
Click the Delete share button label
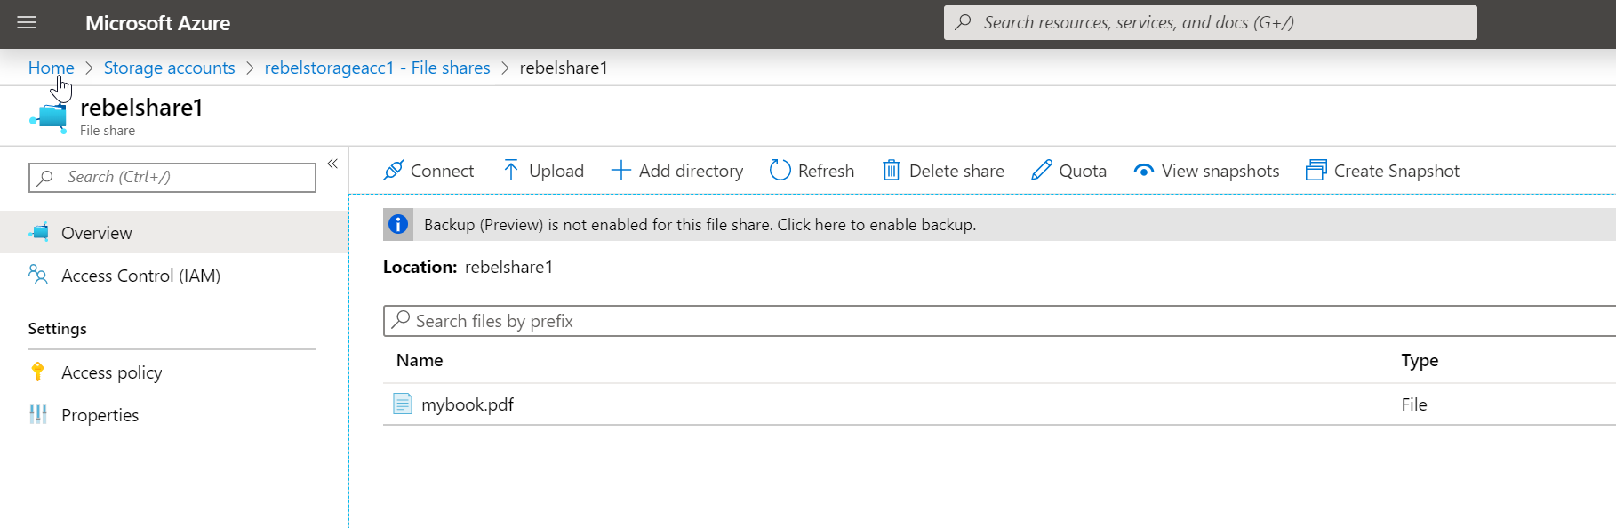click(x=956, y=171)
